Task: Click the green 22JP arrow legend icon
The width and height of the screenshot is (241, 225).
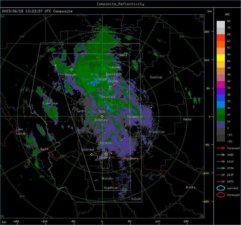Action: pyautogui.click(x=221, y=175)
